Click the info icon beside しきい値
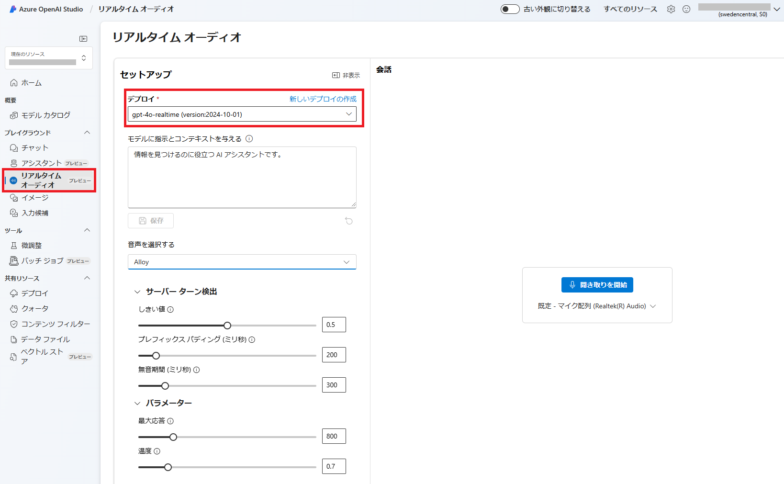This screenshot has height=484, width=784. [x=170, y=309]
